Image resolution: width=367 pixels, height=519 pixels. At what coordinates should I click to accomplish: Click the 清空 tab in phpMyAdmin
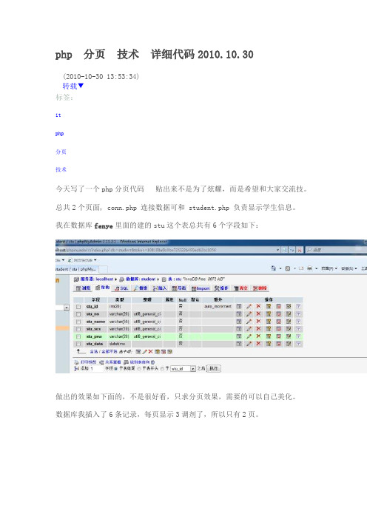coord(241,288)
